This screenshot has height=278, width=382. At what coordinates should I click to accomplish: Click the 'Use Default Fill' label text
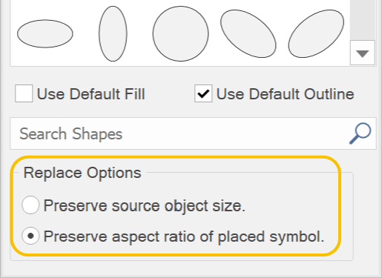(90, 94)
